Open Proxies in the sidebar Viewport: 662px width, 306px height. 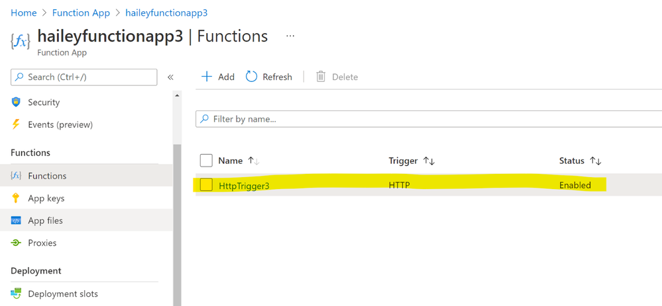(x=86, y=243)
